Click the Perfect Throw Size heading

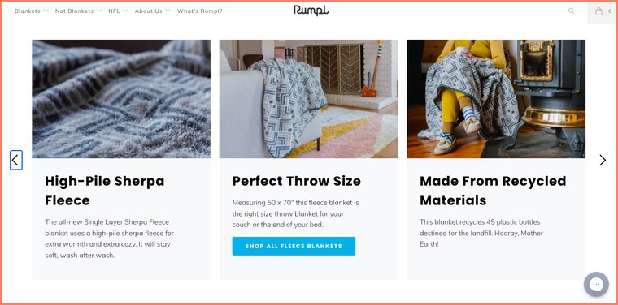[296, 181]
